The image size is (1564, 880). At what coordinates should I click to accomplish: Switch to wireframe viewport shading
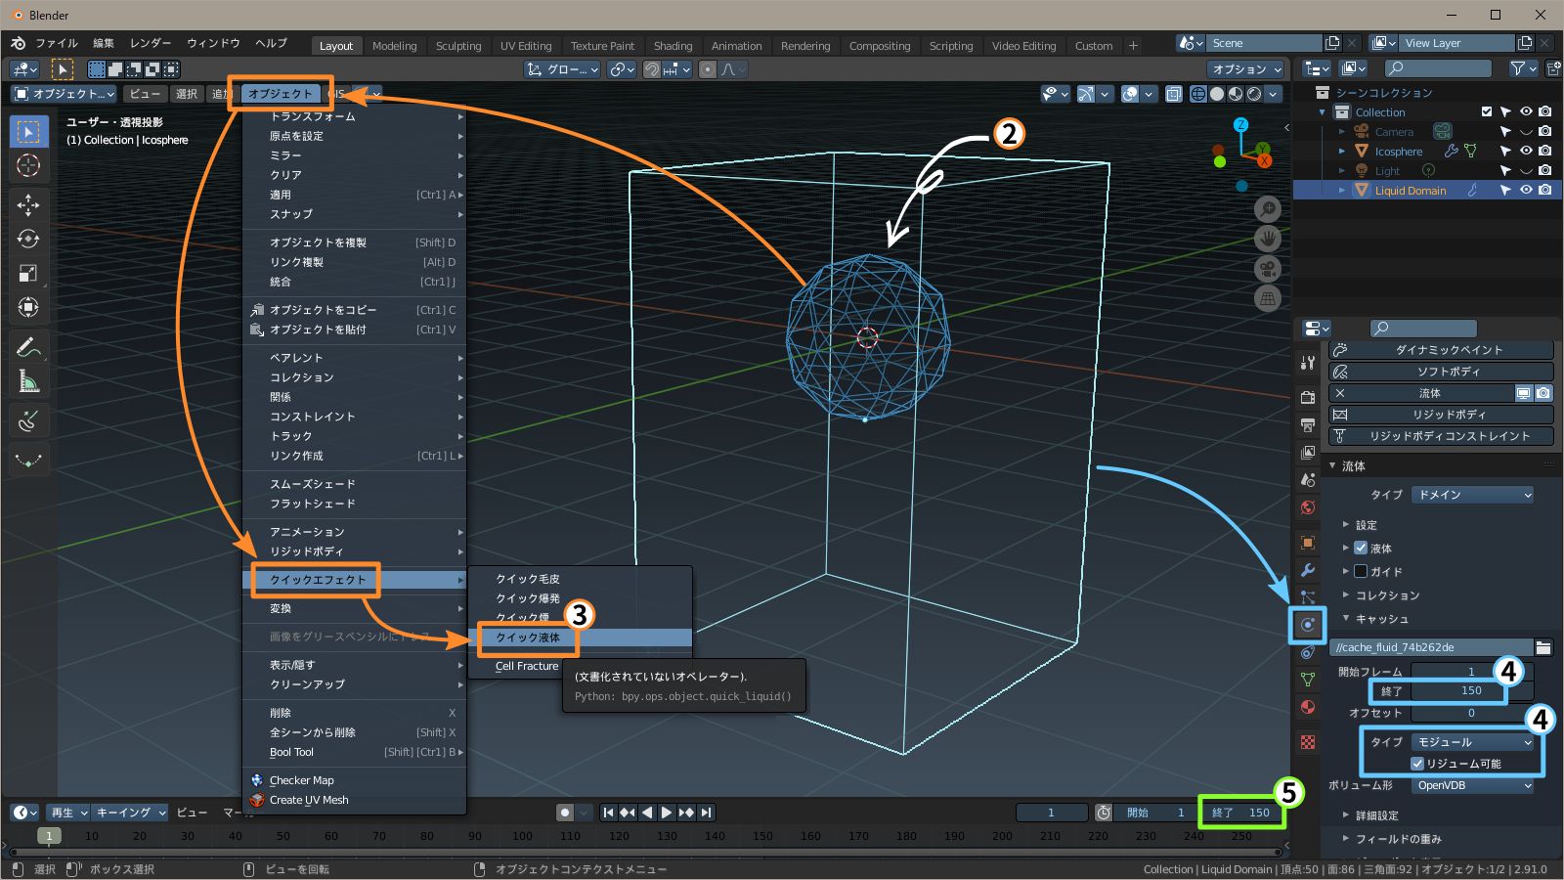pos(1197,94)
